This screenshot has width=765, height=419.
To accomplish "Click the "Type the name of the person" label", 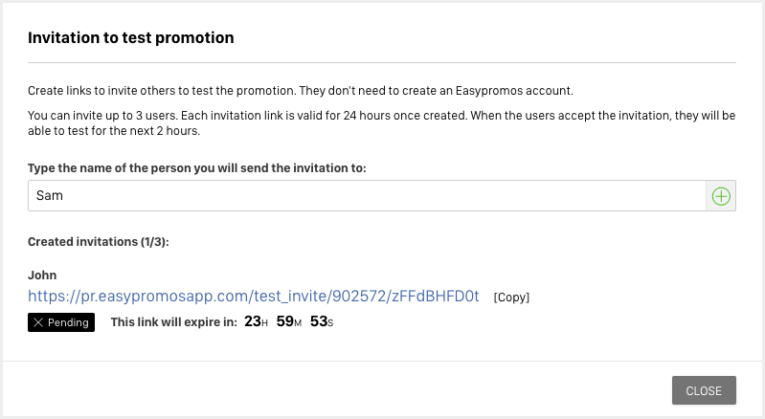I will (196, 168).
